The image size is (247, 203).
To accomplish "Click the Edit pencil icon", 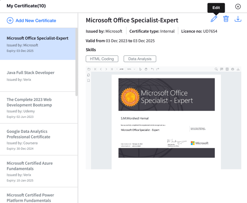I will tap(214, 19).
